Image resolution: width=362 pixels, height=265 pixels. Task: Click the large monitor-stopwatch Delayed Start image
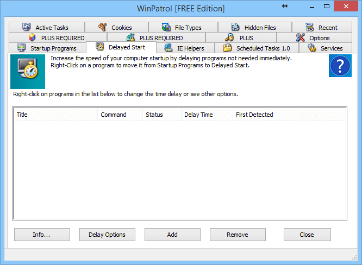click(x=28, y=72)
